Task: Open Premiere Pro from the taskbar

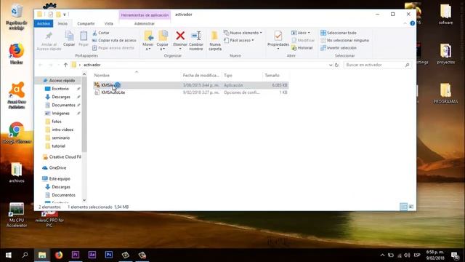Action: pos(76,255)
